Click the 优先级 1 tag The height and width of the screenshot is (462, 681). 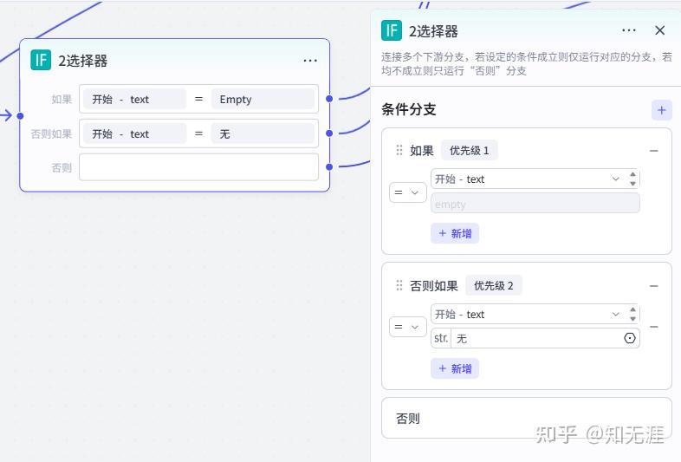tap(469, 150)
